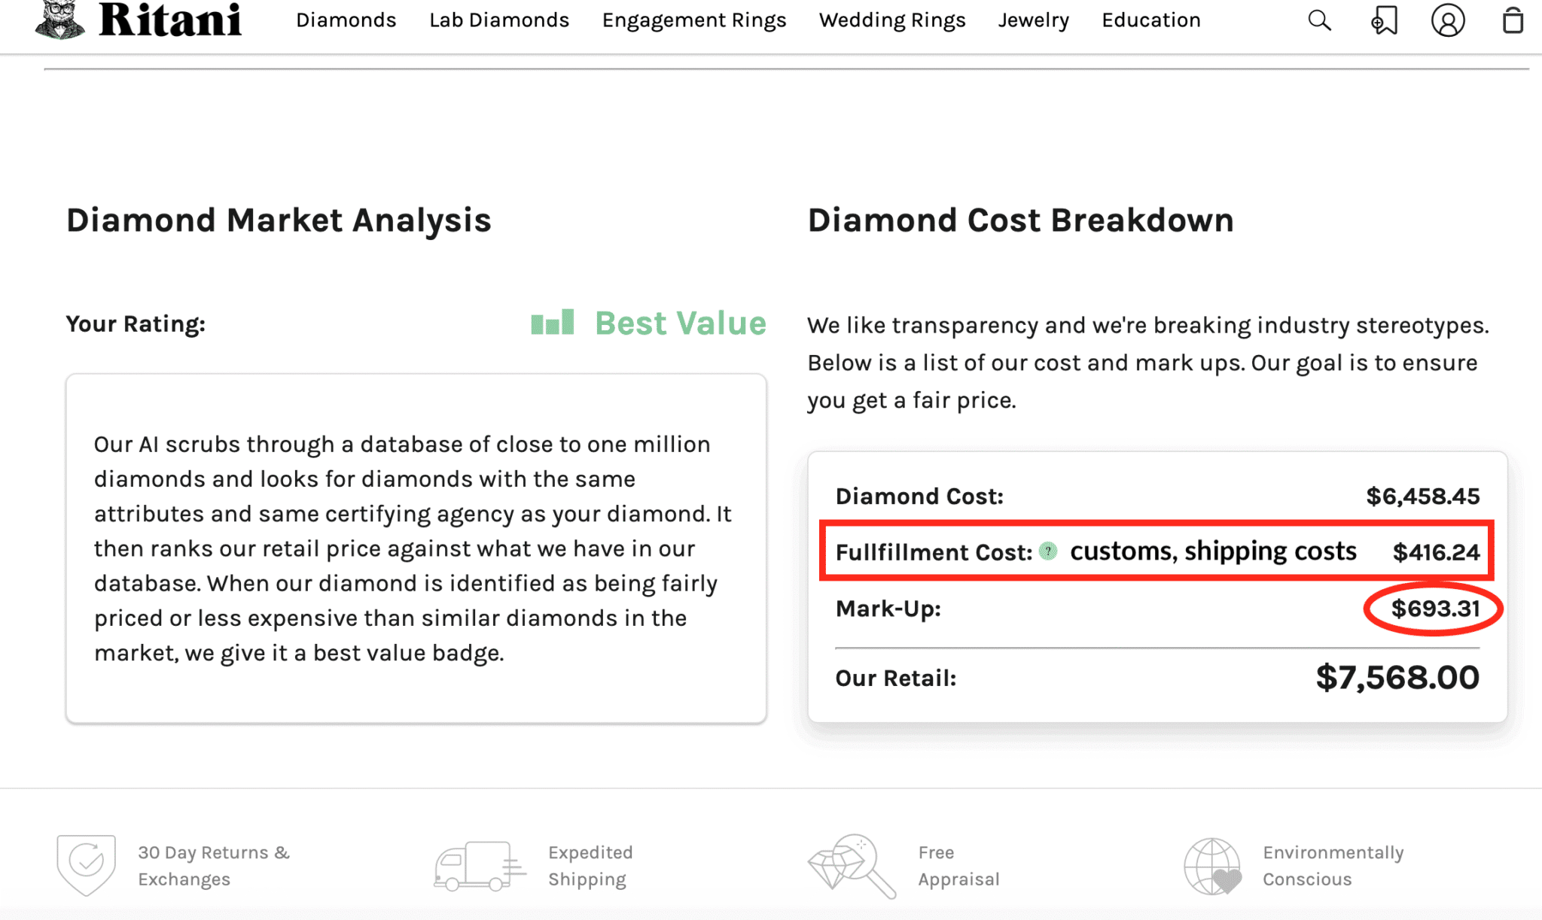The image size is (1542, 920).
Task: Select Engagement Rings in the navigation
Action: (693, 20)
